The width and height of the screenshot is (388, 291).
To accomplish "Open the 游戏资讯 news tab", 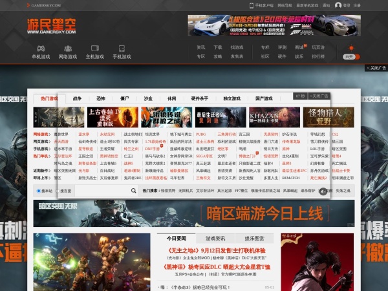I will pos(215,238).
